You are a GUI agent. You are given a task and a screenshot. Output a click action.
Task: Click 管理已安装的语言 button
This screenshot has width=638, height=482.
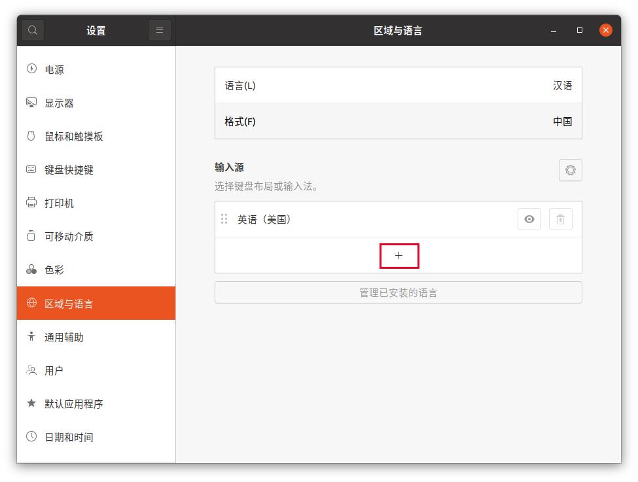[399, 292]
